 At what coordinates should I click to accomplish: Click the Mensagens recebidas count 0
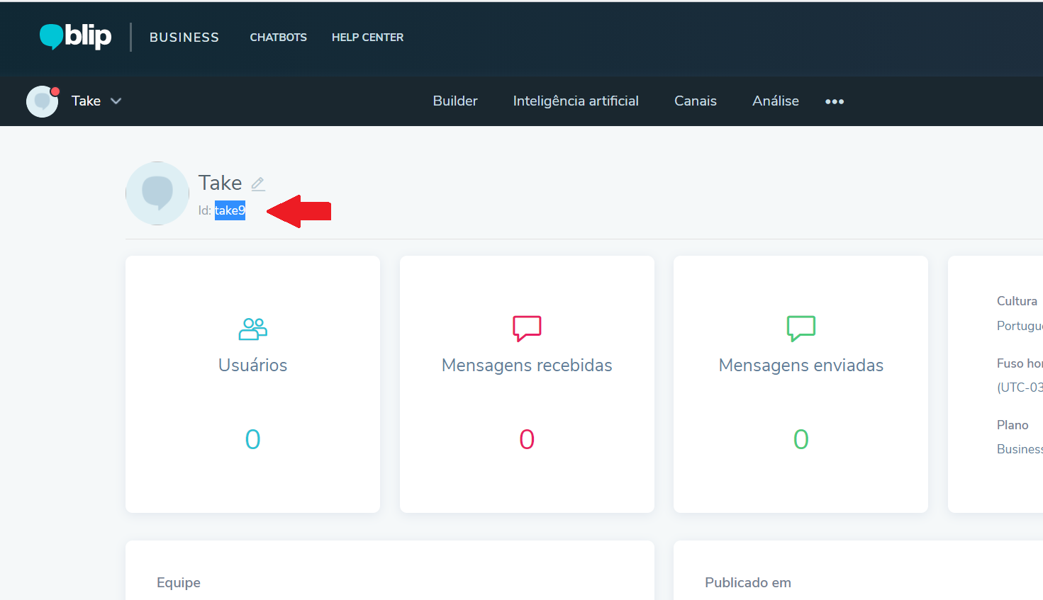point(527,440)
